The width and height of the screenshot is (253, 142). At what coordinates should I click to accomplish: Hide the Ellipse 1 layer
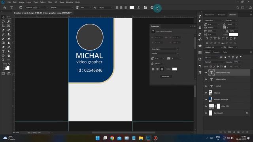[x=206, y=93]
